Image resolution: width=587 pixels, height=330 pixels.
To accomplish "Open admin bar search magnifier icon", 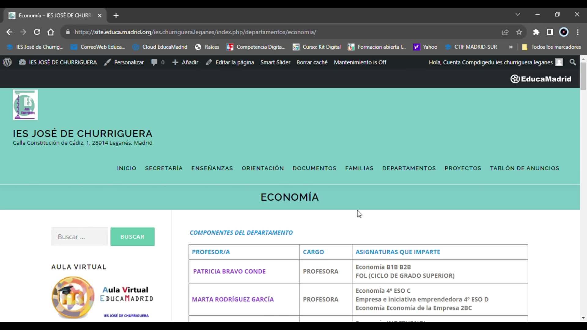I will pos(573,62).
